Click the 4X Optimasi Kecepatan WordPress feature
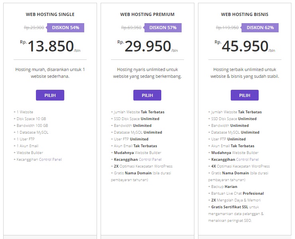The width and height of the screenshot is (295, 239). pyautogui.click(x=240, y=166)
